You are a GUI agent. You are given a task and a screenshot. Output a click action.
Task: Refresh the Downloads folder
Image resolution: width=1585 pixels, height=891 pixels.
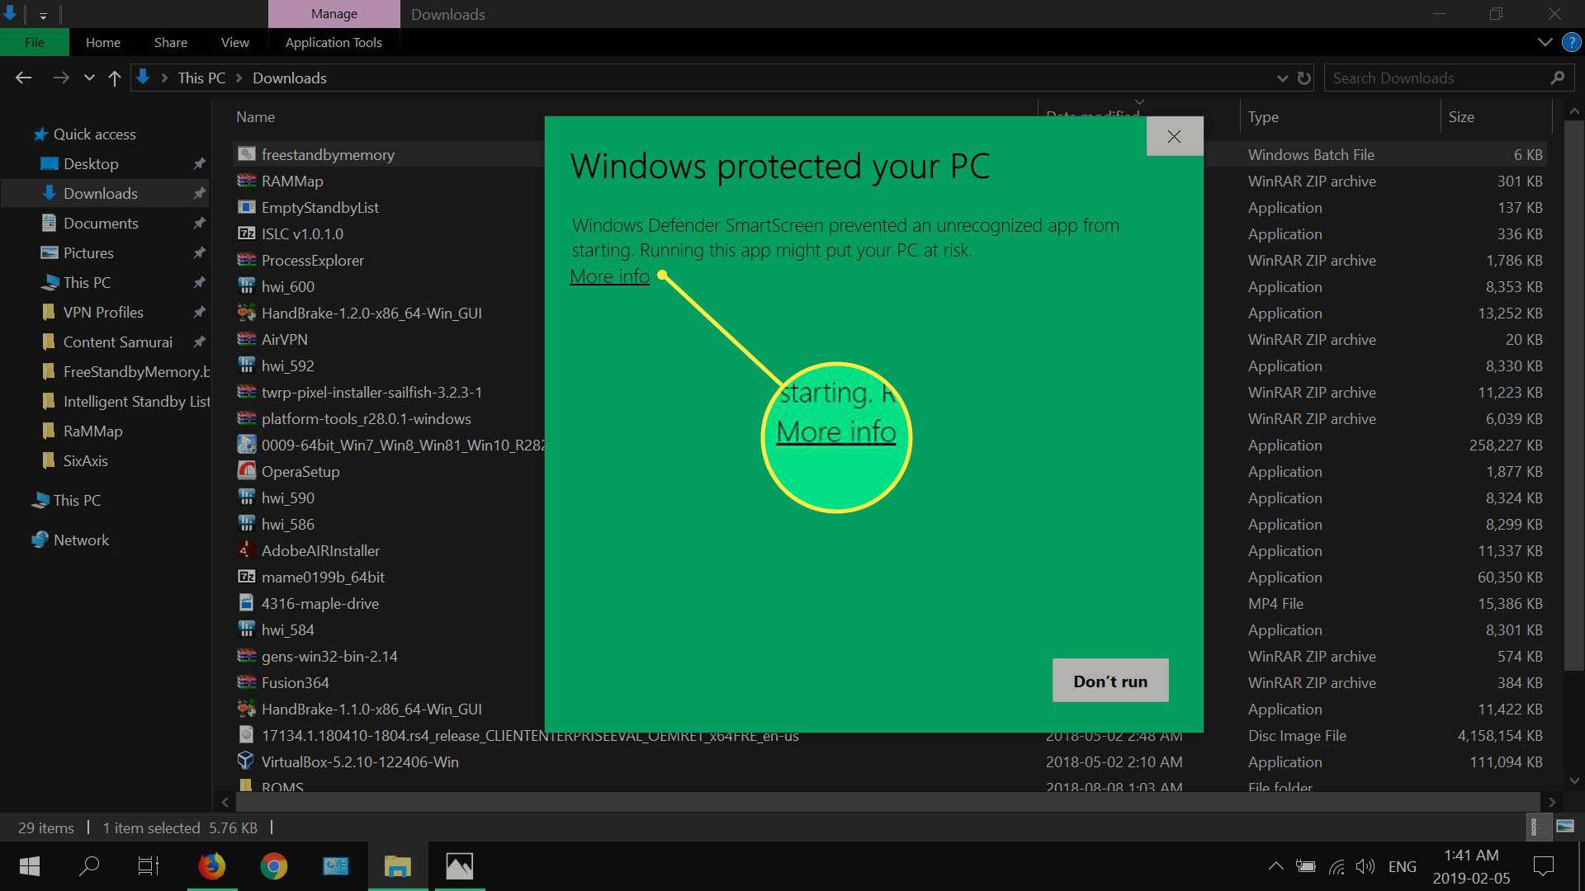click(1304, 78)
